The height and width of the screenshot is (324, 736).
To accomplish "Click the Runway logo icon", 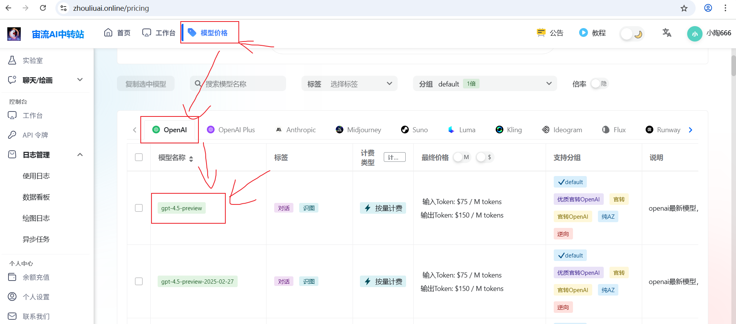I will [649, 130].
